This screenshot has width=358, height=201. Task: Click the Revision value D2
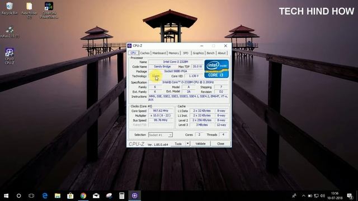pyautogui.click(x=221, y=92)
